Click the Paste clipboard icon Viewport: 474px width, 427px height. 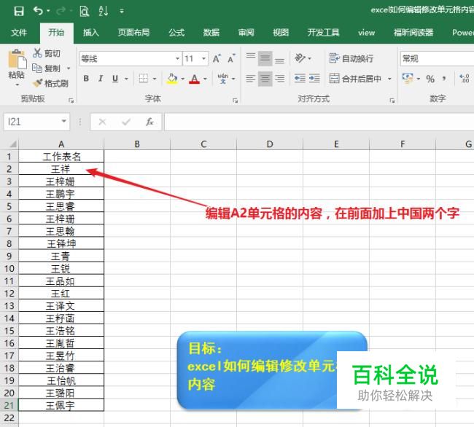coord(17,59)
